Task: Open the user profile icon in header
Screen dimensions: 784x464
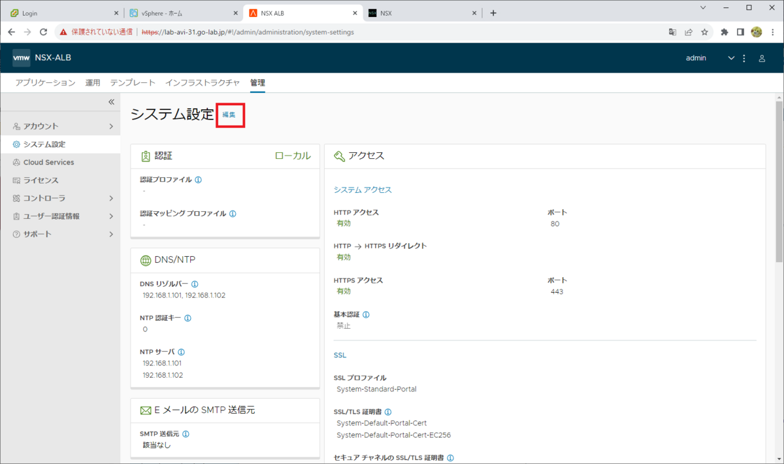Action: (762, 58)
